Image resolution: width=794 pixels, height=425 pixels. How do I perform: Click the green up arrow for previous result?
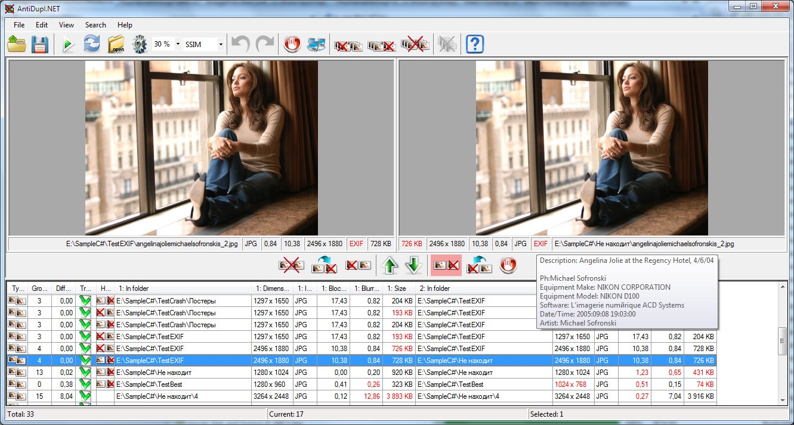(x=390, y=265)
